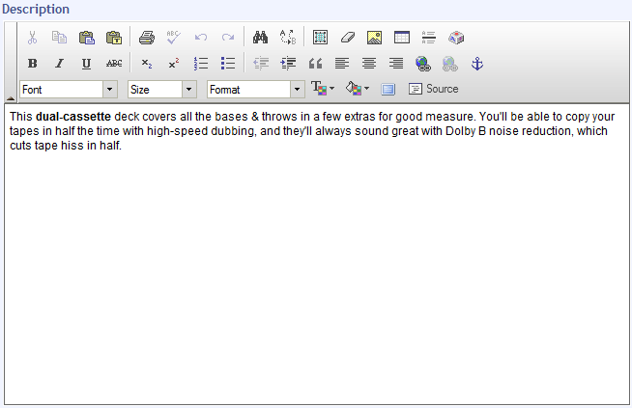
Task: Toggle italic text style
Action: click(59, 64)
